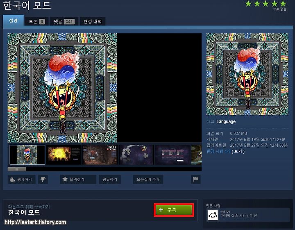Screen dimensions: 295x230
Task: Click the ( 보기 ) change notes link
Action: [x=238, y=151]
